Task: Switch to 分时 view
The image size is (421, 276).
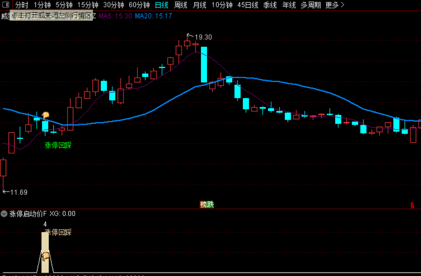Action: pyautogui.click(x=22, y=5)
